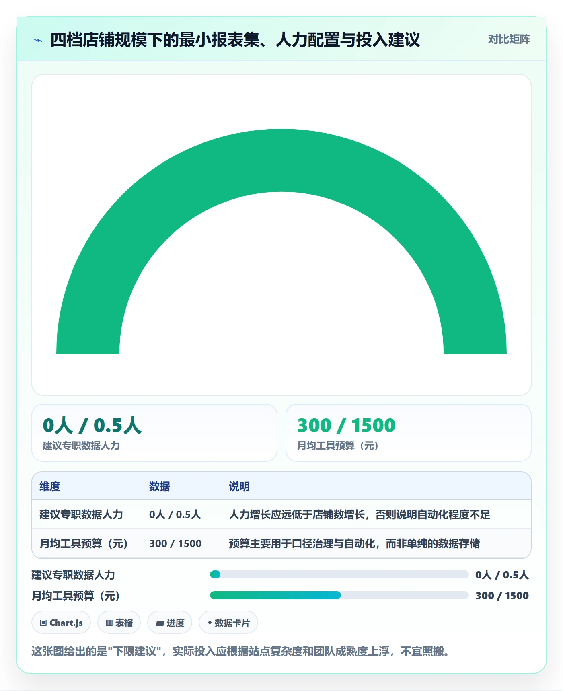Click 建议专职数据人力 caption in the data card
This screenshot has width=563, height=691.
pos(81,446)
